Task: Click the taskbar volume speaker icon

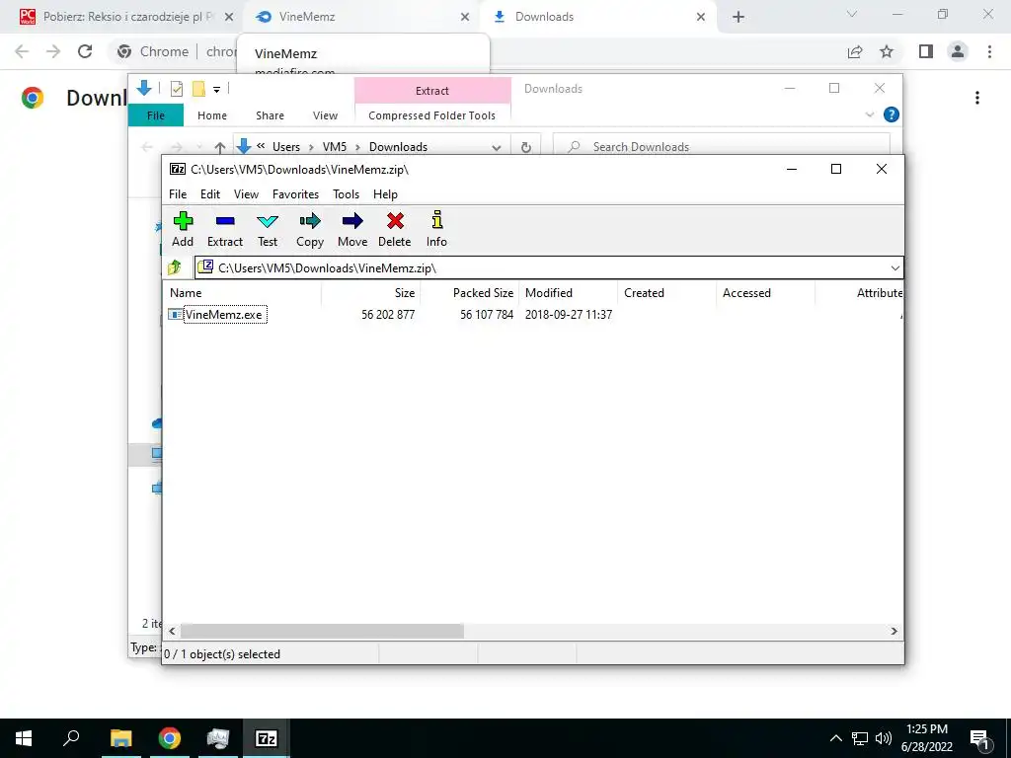Action: [884, 738]
